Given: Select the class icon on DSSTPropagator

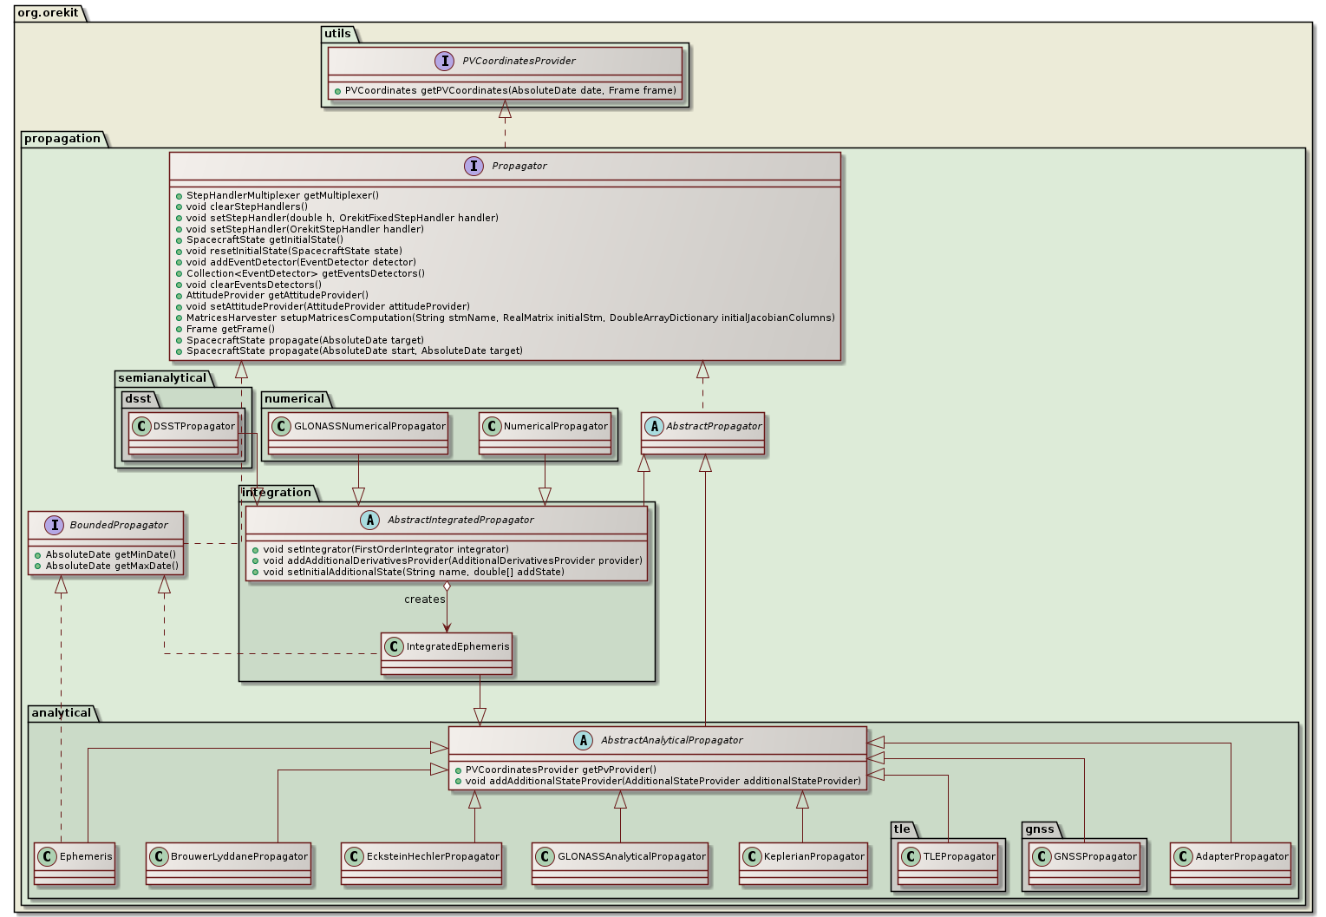Looking at the screenshot, I should pos(141,426).
